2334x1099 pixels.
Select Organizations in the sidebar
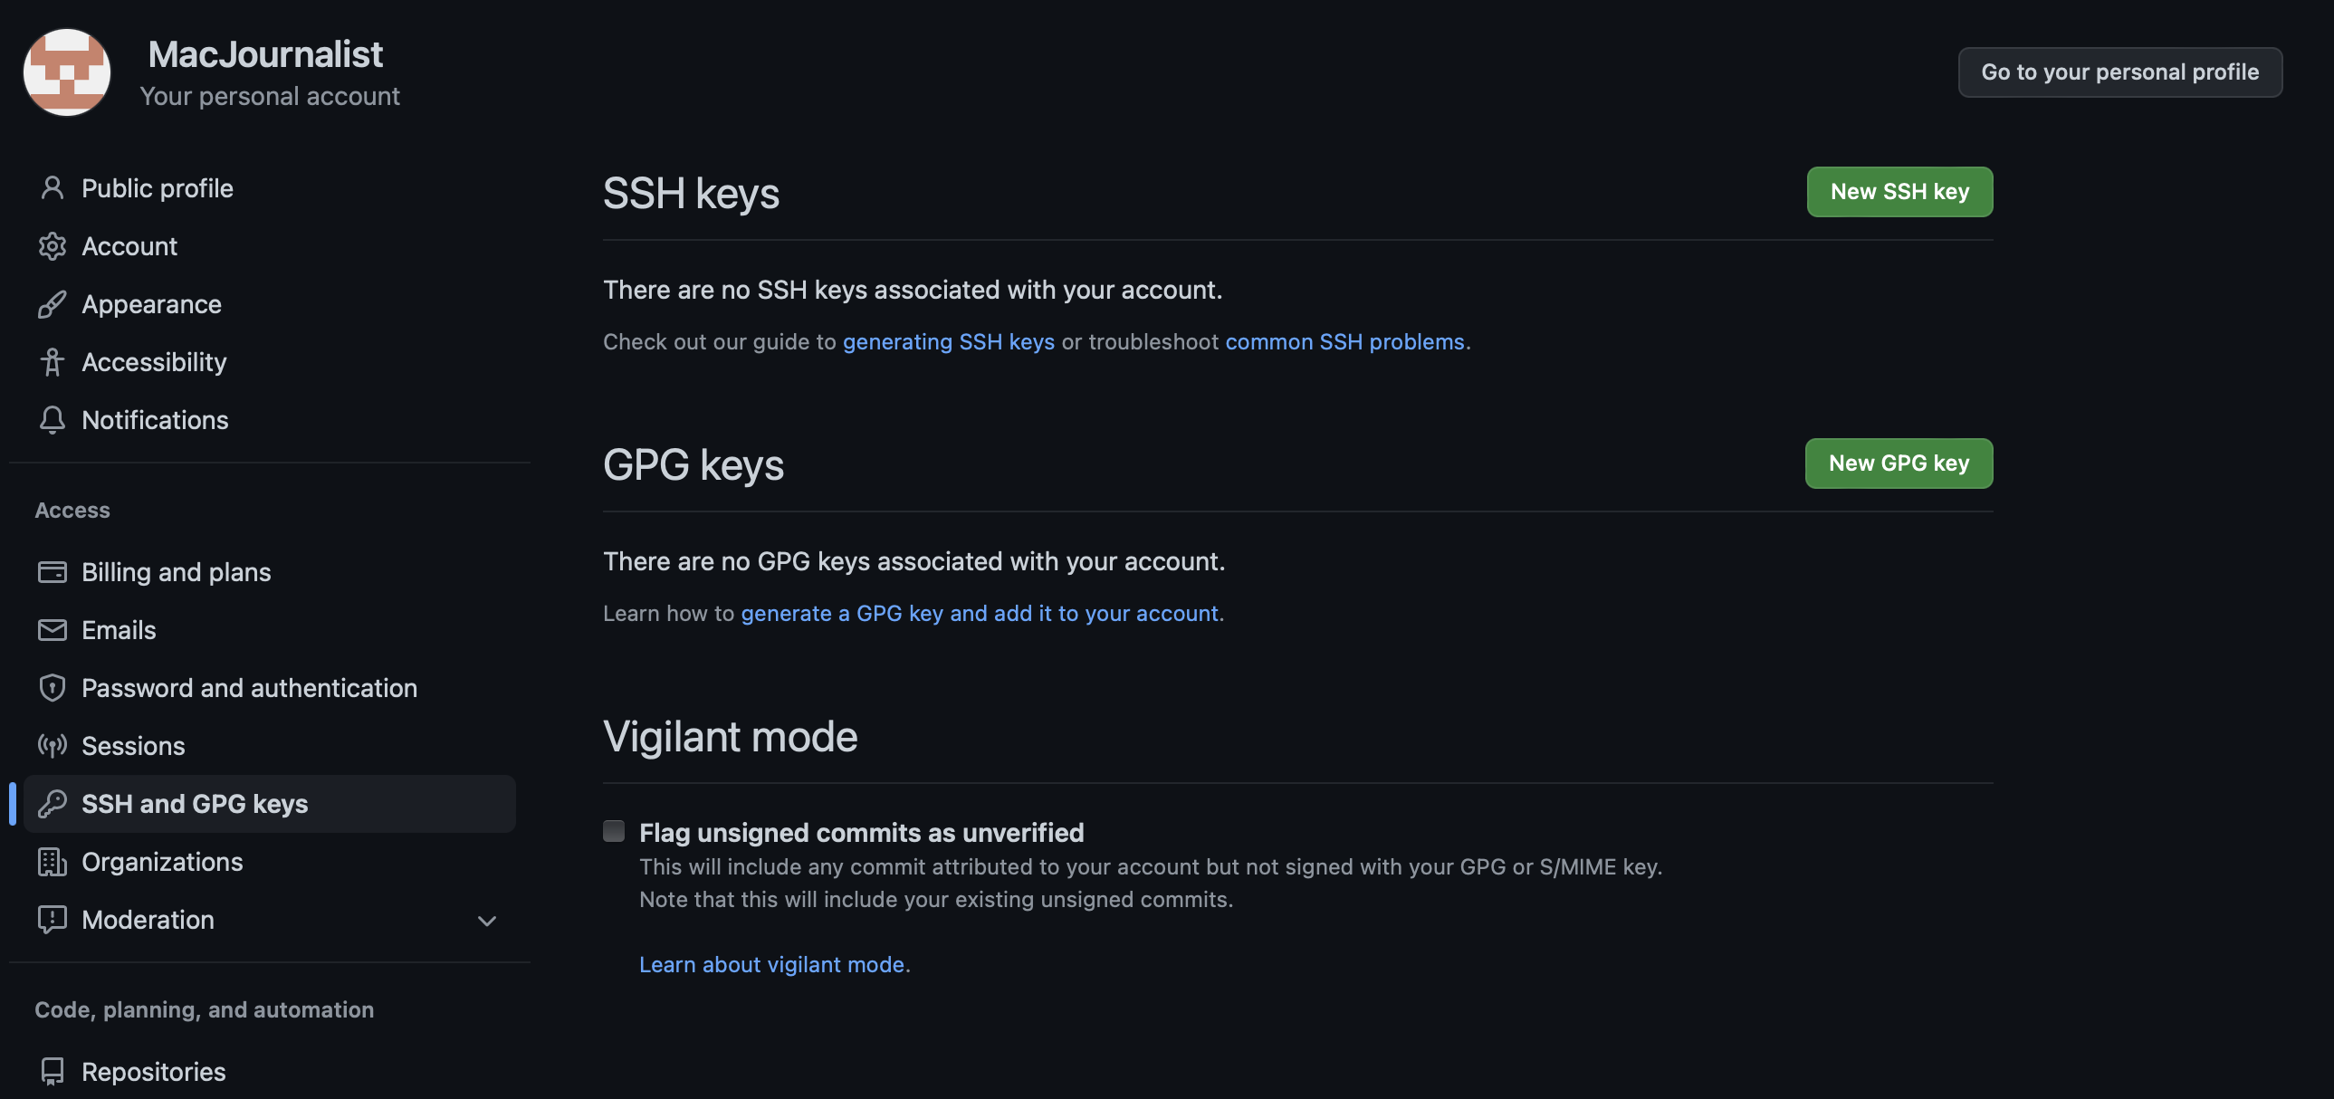coord(162,861)
